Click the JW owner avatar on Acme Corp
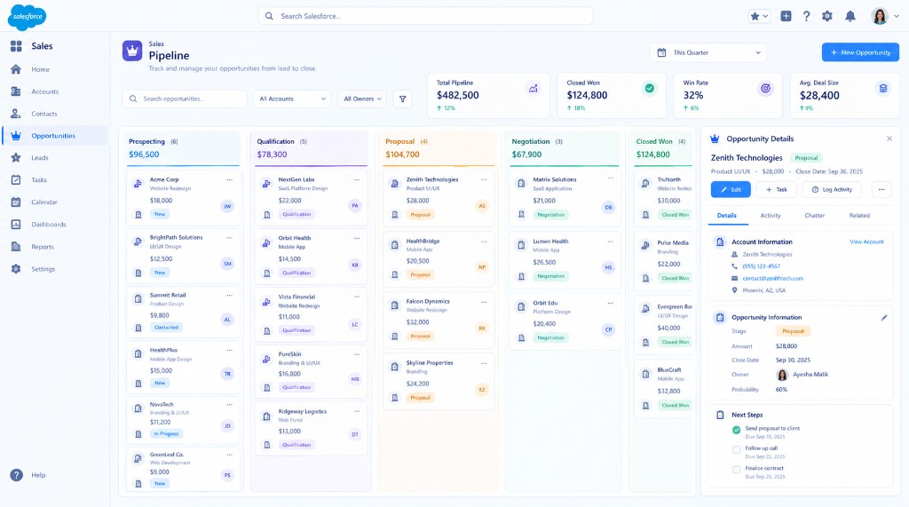The height and width of the screenshot is (507, 909). 227,206
